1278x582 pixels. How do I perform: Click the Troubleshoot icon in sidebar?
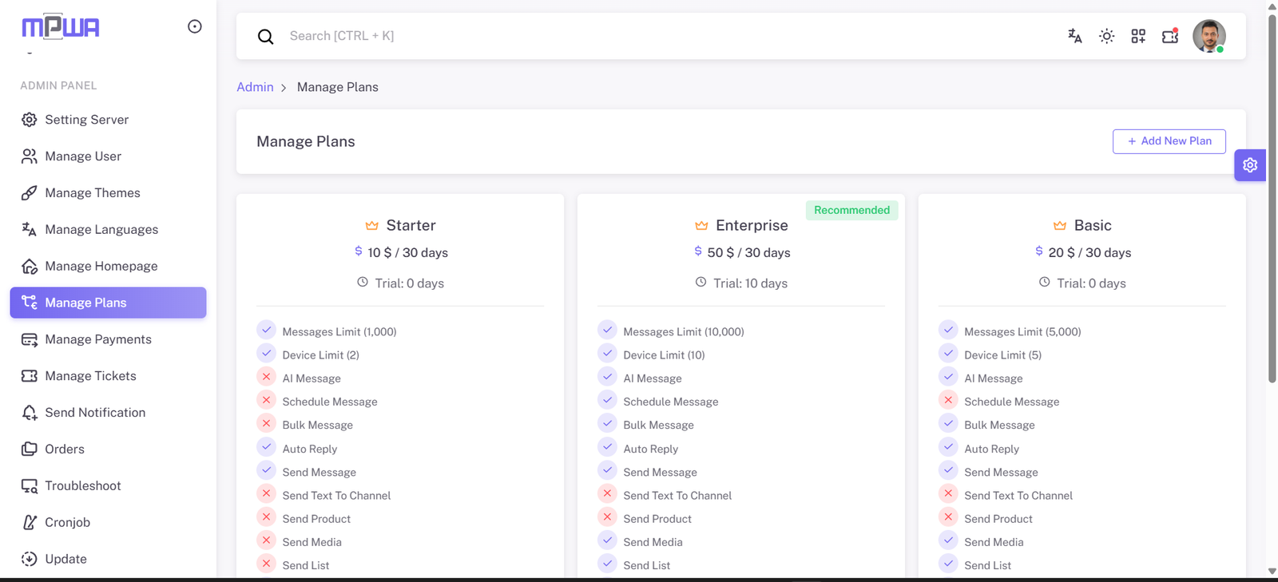[x=30, y=486]
